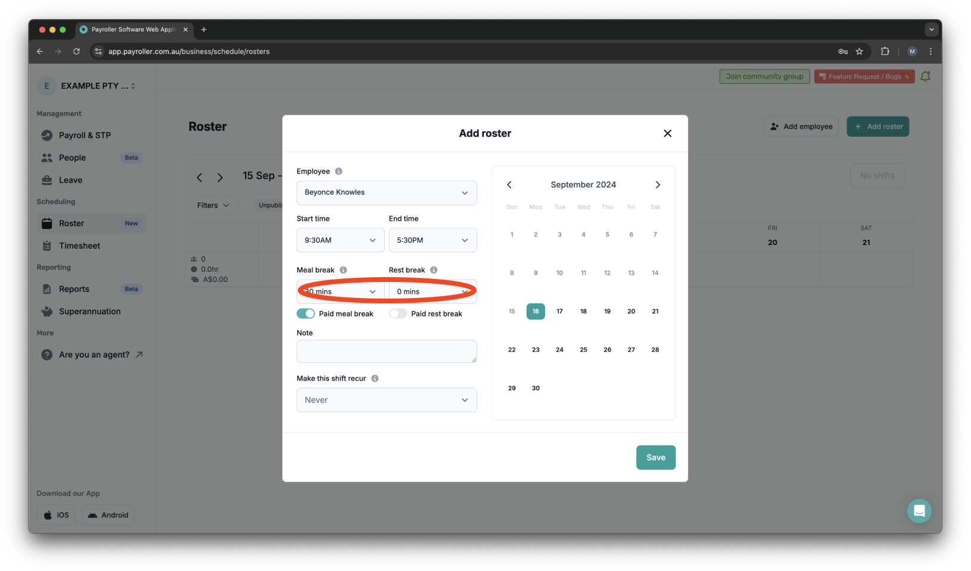Open the support chat widget
This screenshot has height=571, width=971.
[x=919, y=511]
